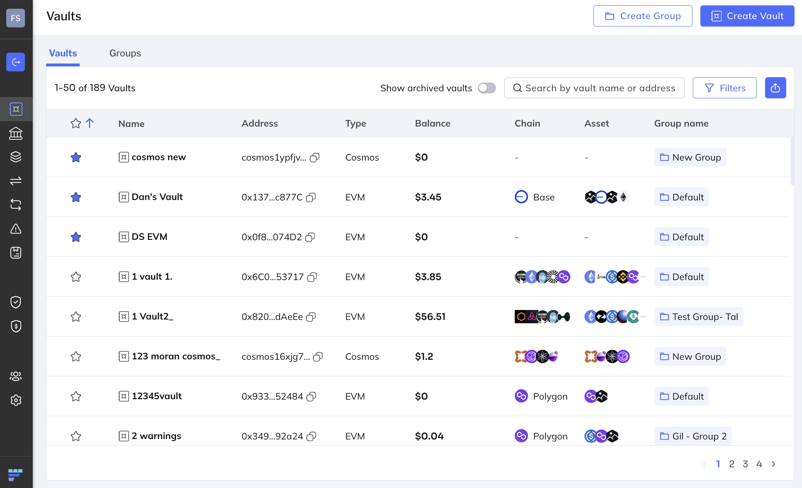Open the DS EVM vault name

coord(149,237)
